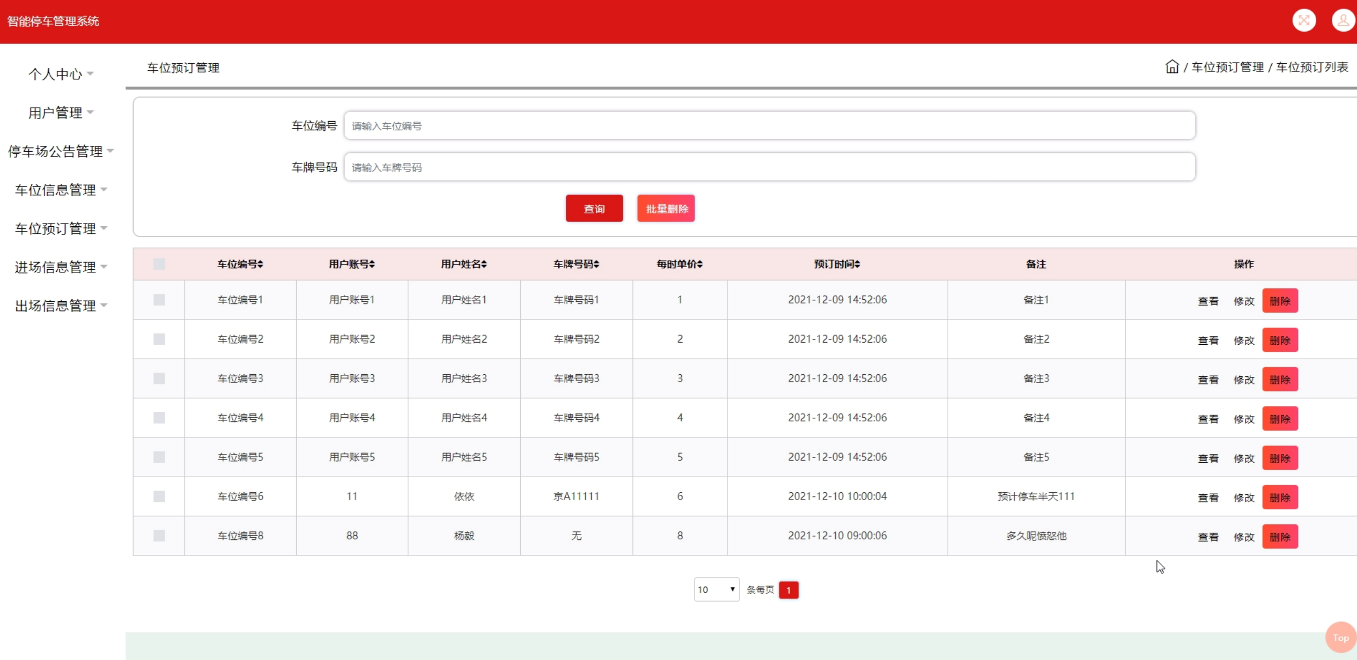Click the fullscreen toggle icon in header

click(1304, 21)
